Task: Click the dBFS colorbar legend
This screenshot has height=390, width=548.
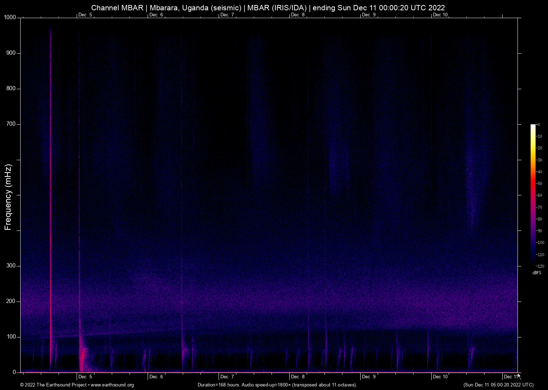Action: tap(537, 273)
